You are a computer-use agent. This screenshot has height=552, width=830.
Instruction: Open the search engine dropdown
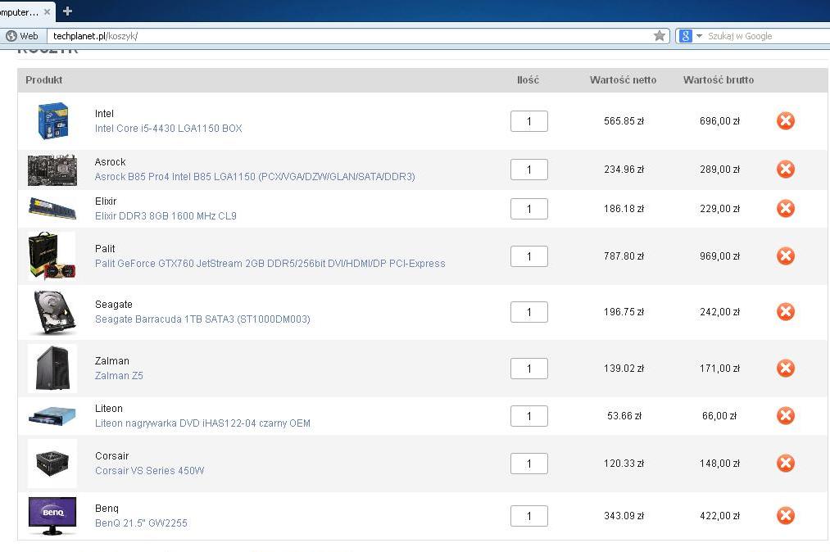[x=699, y=36]
